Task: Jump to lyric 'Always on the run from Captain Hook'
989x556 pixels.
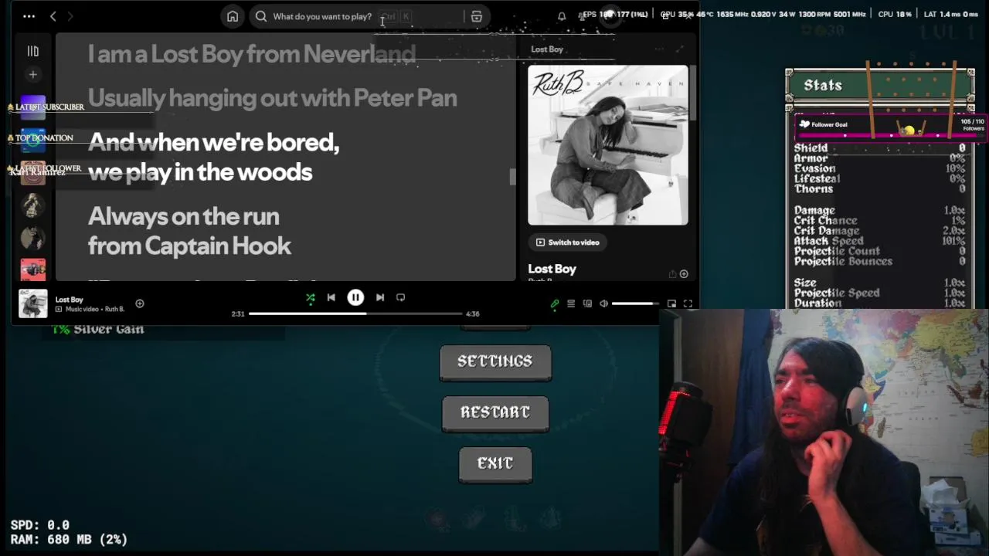Action: (190, 231)
